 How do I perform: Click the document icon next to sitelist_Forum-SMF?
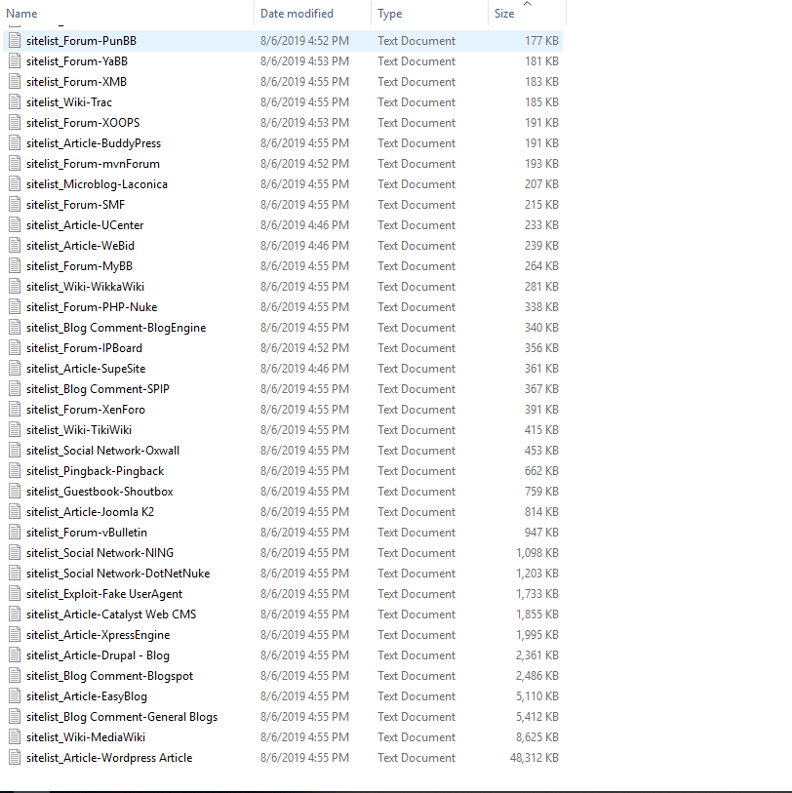click(x=14, y=204)
